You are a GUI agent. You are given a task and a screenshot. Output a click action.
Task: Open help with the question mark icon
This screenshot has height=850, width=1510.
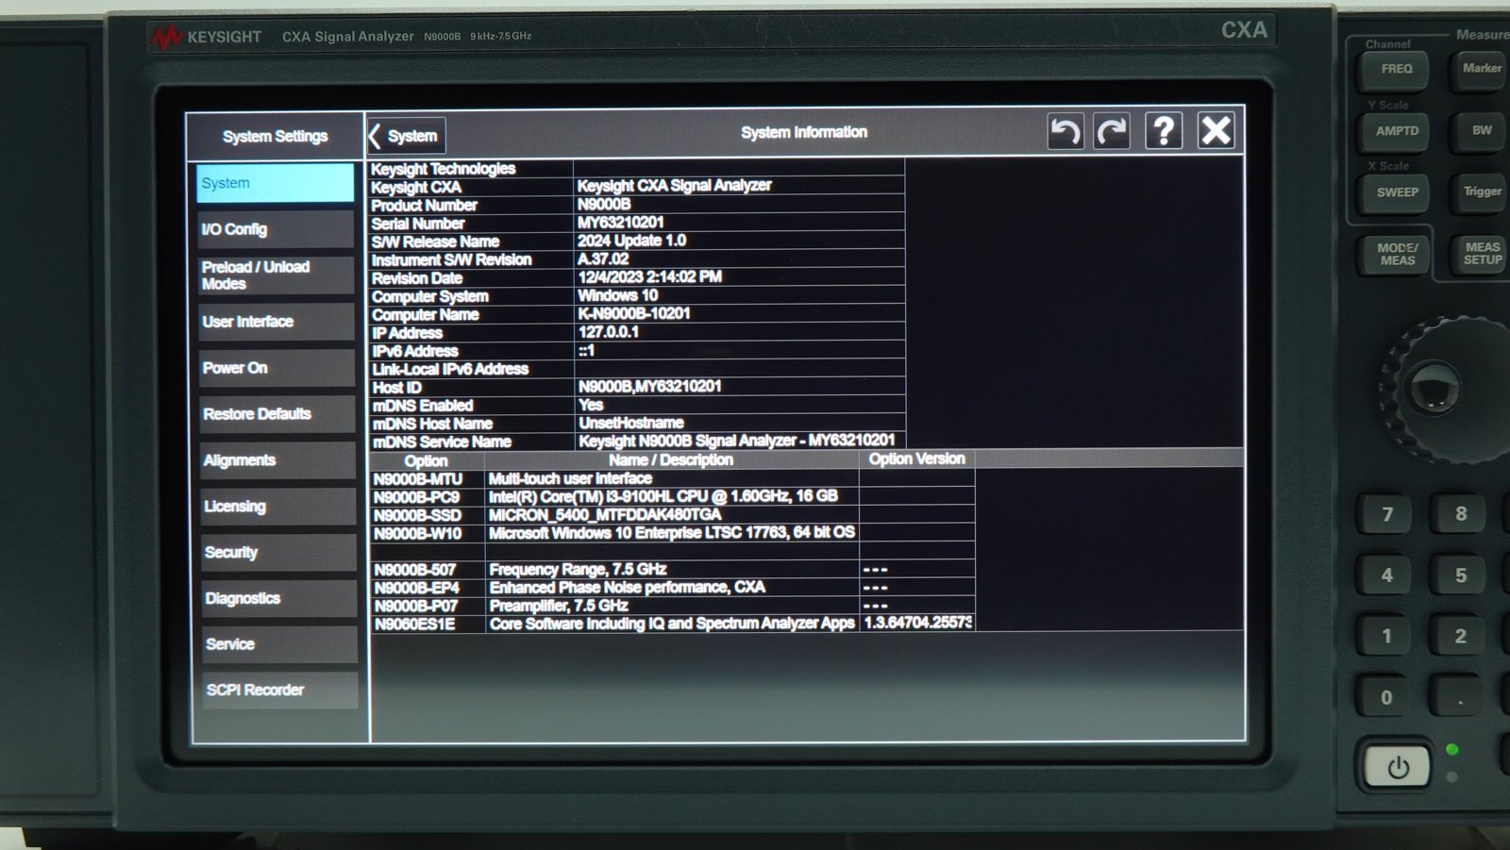[x=1164, y=131]
